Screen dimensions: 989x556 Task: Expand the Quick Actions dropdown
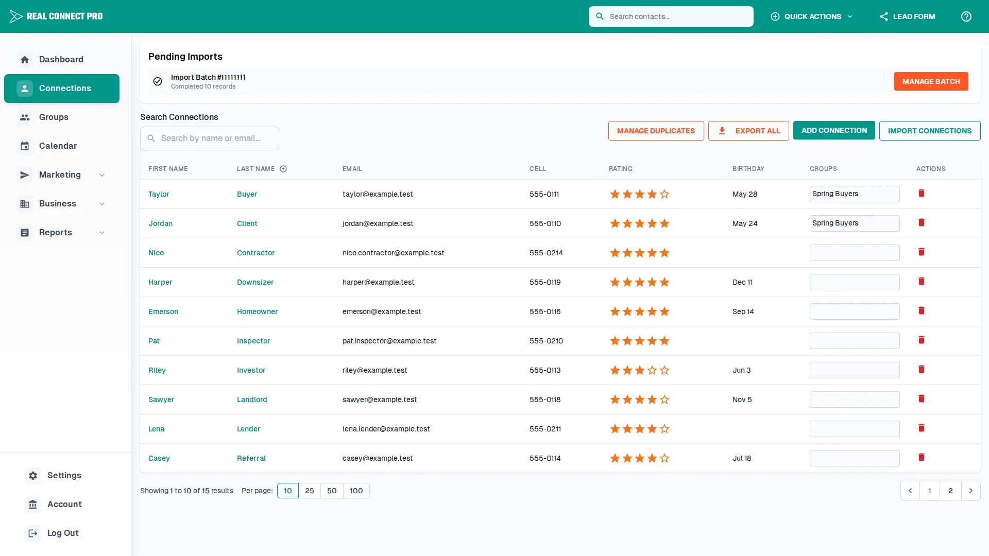click(x=811, y=16)
